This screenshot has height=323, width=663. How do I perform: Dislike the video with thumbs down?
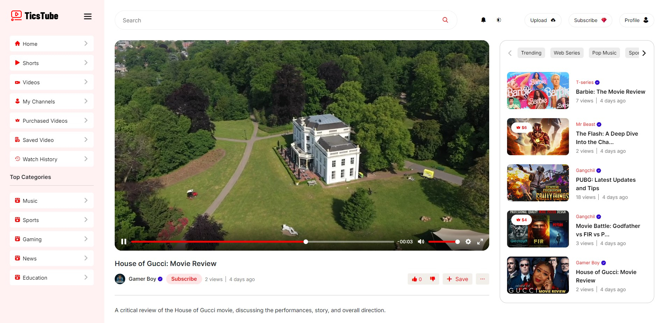(433, 279)
